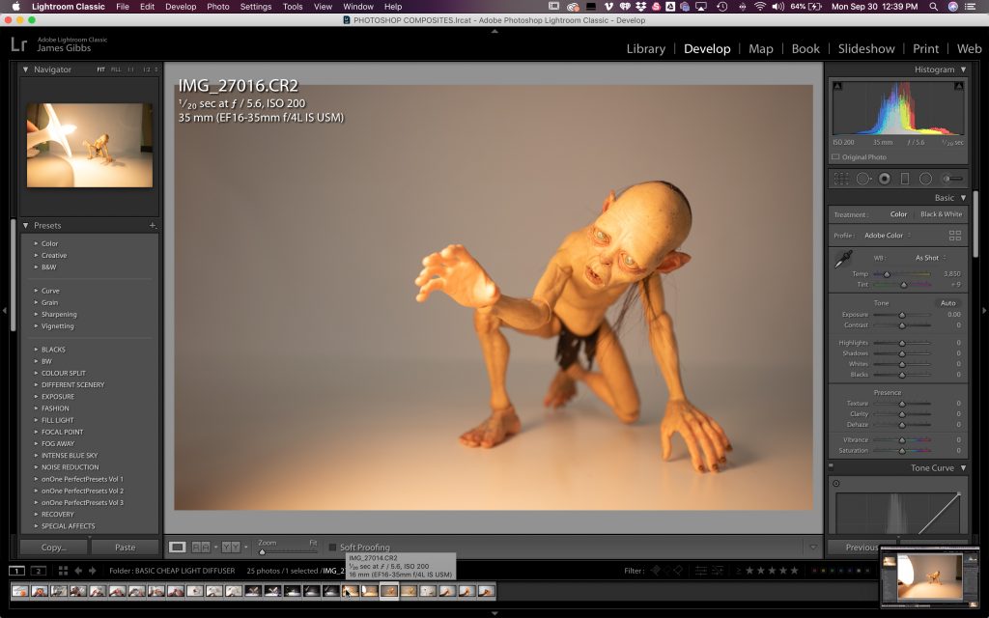Add a new preset with plus icon

152,225
